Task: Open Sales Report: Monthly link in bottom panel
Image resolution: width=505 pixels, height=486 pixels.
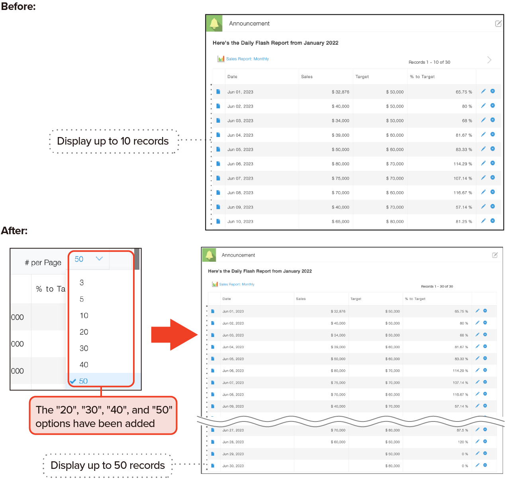Action: point(237,284)
